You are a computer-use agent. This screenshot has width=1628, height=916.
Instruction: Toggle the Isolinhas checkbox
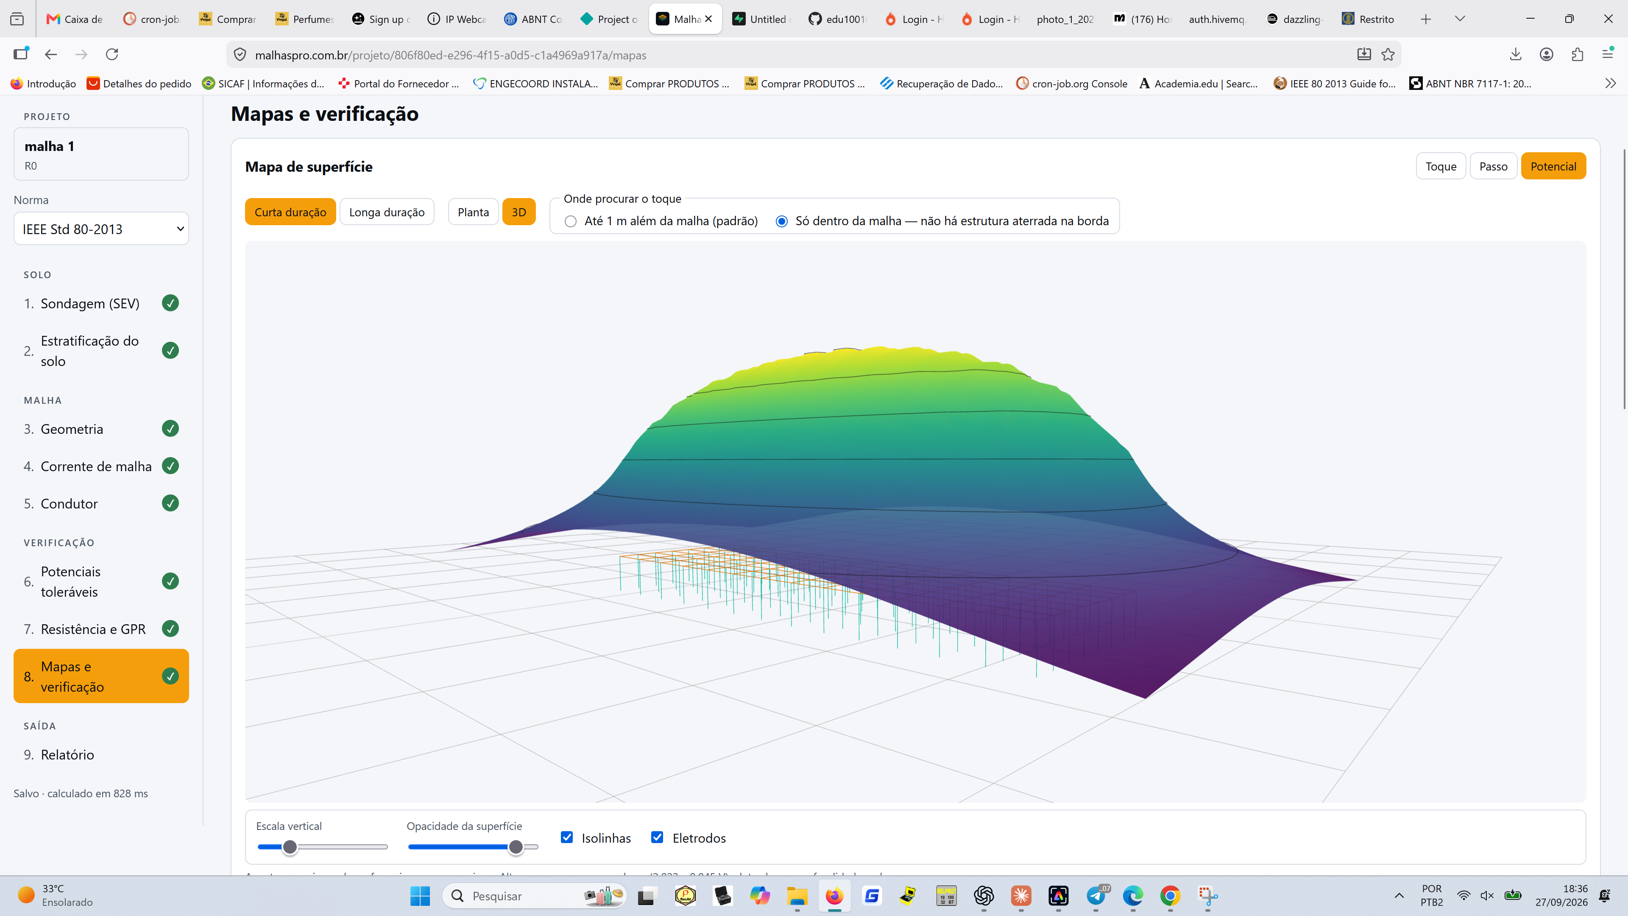567,837
